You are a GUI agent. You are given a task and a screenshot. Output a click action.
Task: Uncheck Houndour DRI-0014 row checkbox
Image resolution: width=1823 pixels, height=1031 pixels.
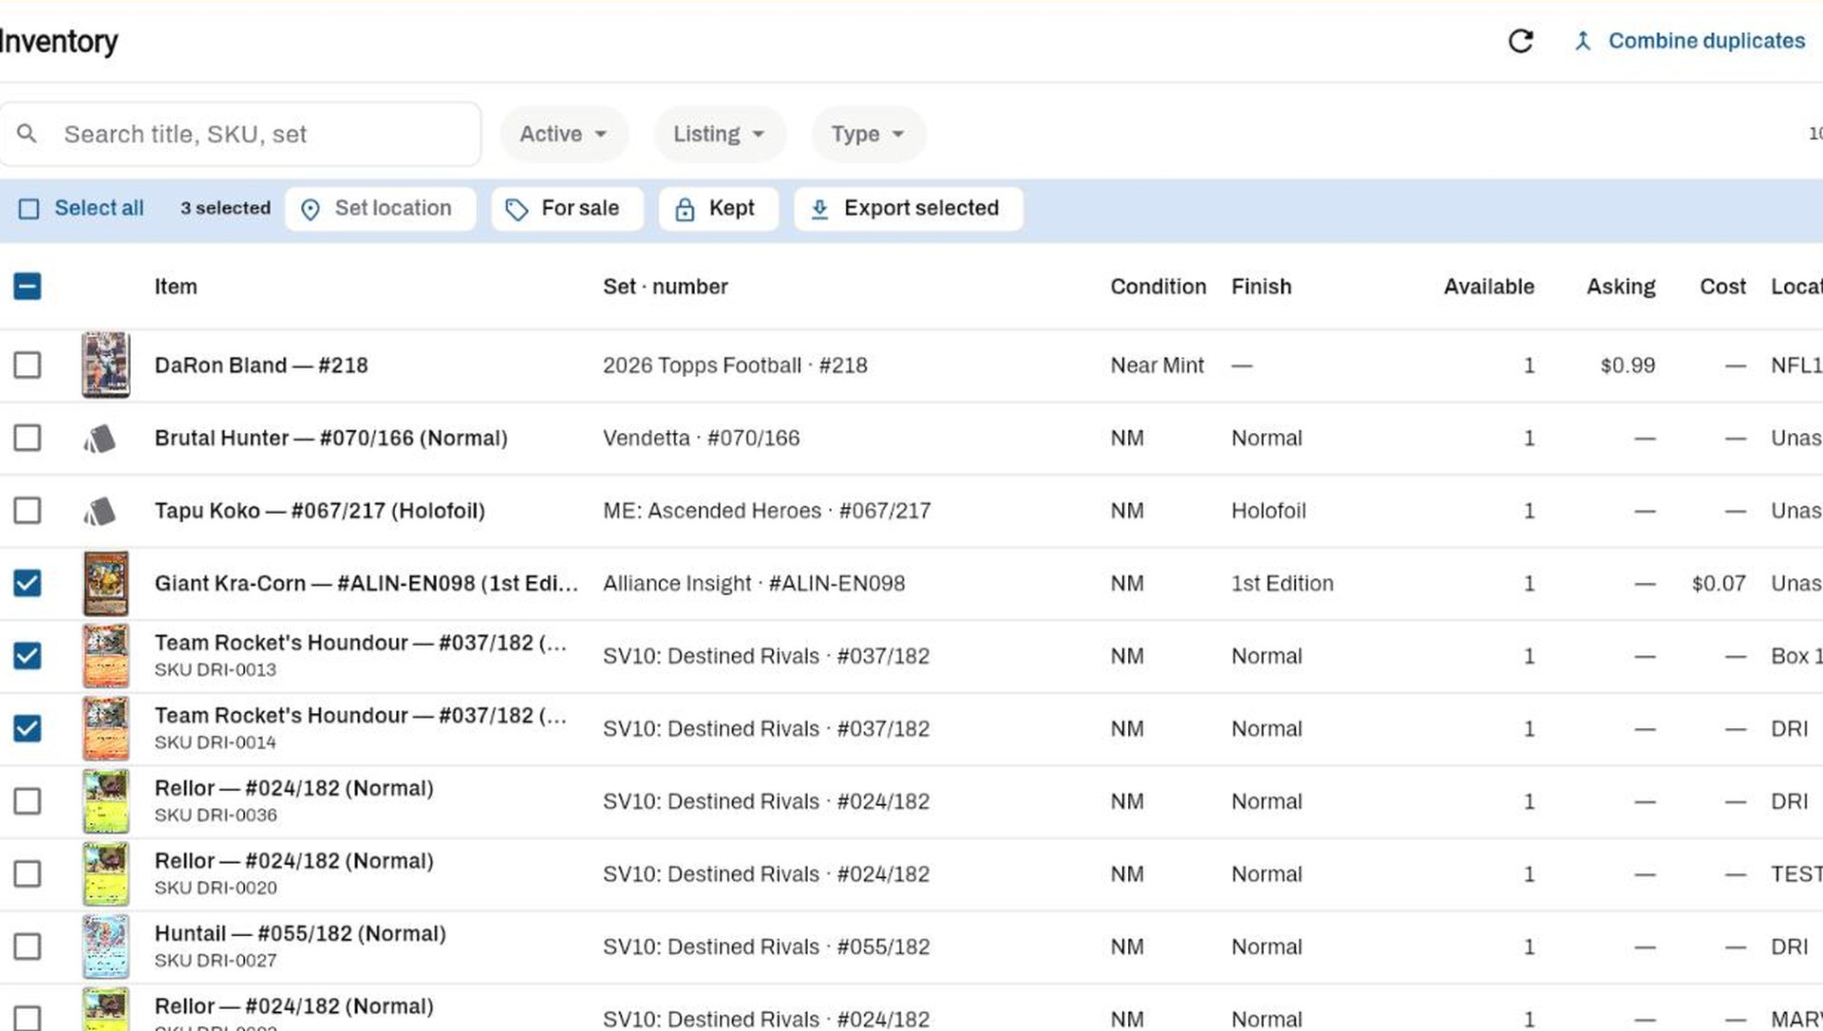click(x=28, y=728)
